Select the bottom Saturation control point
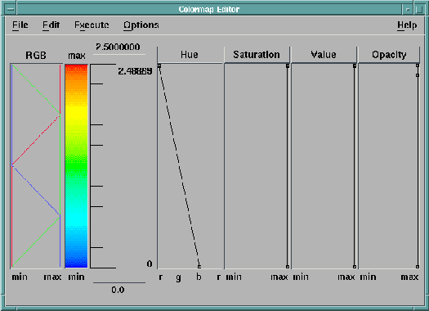The image size is (429, 311). click(288, 266)
